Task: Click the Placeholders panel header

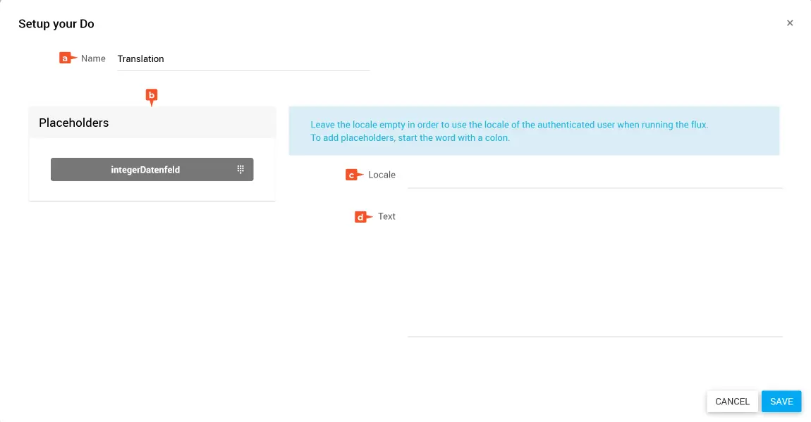Action: click(x=152, y=123)
